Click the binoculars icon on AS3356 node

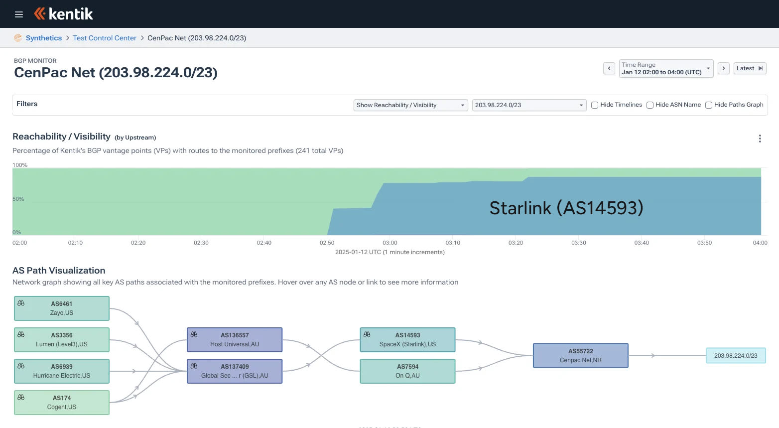[21, 334]
